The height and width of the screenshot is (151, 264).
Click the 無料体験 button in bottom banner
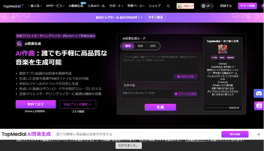point(235,134)
